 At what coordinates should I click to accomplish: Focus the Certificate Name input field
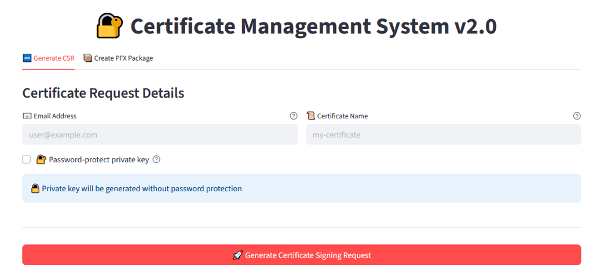click(443, 135)
